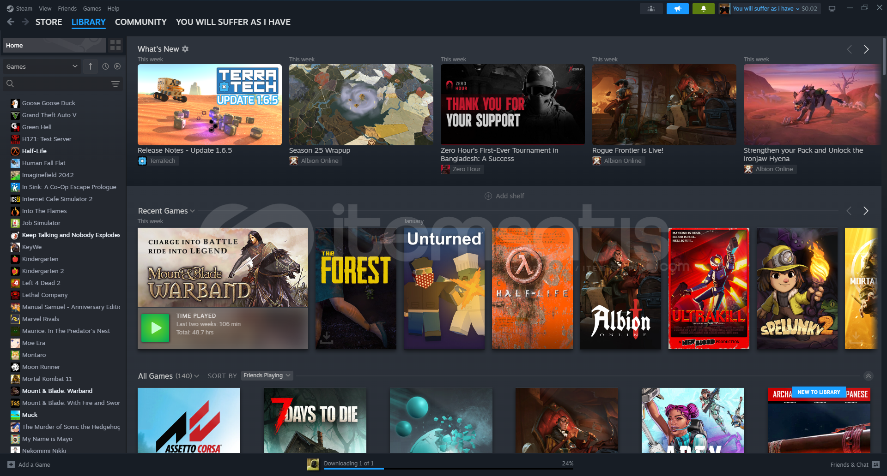Screen dimensions: 887x476
Task: Go forward with the right arrow navigation icon
Action: 25,22
